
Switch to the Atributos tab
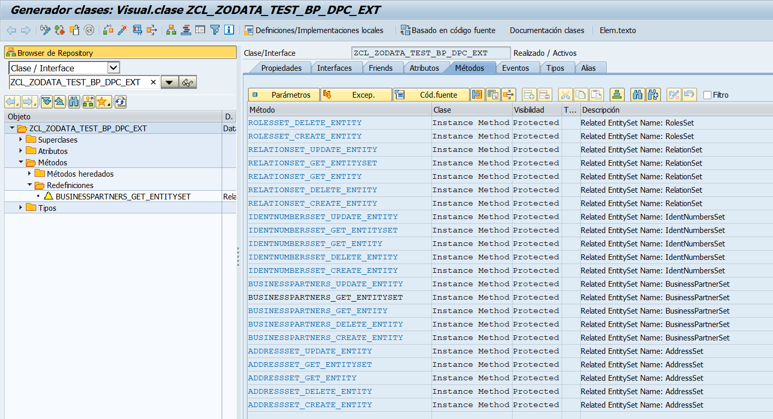424,68
